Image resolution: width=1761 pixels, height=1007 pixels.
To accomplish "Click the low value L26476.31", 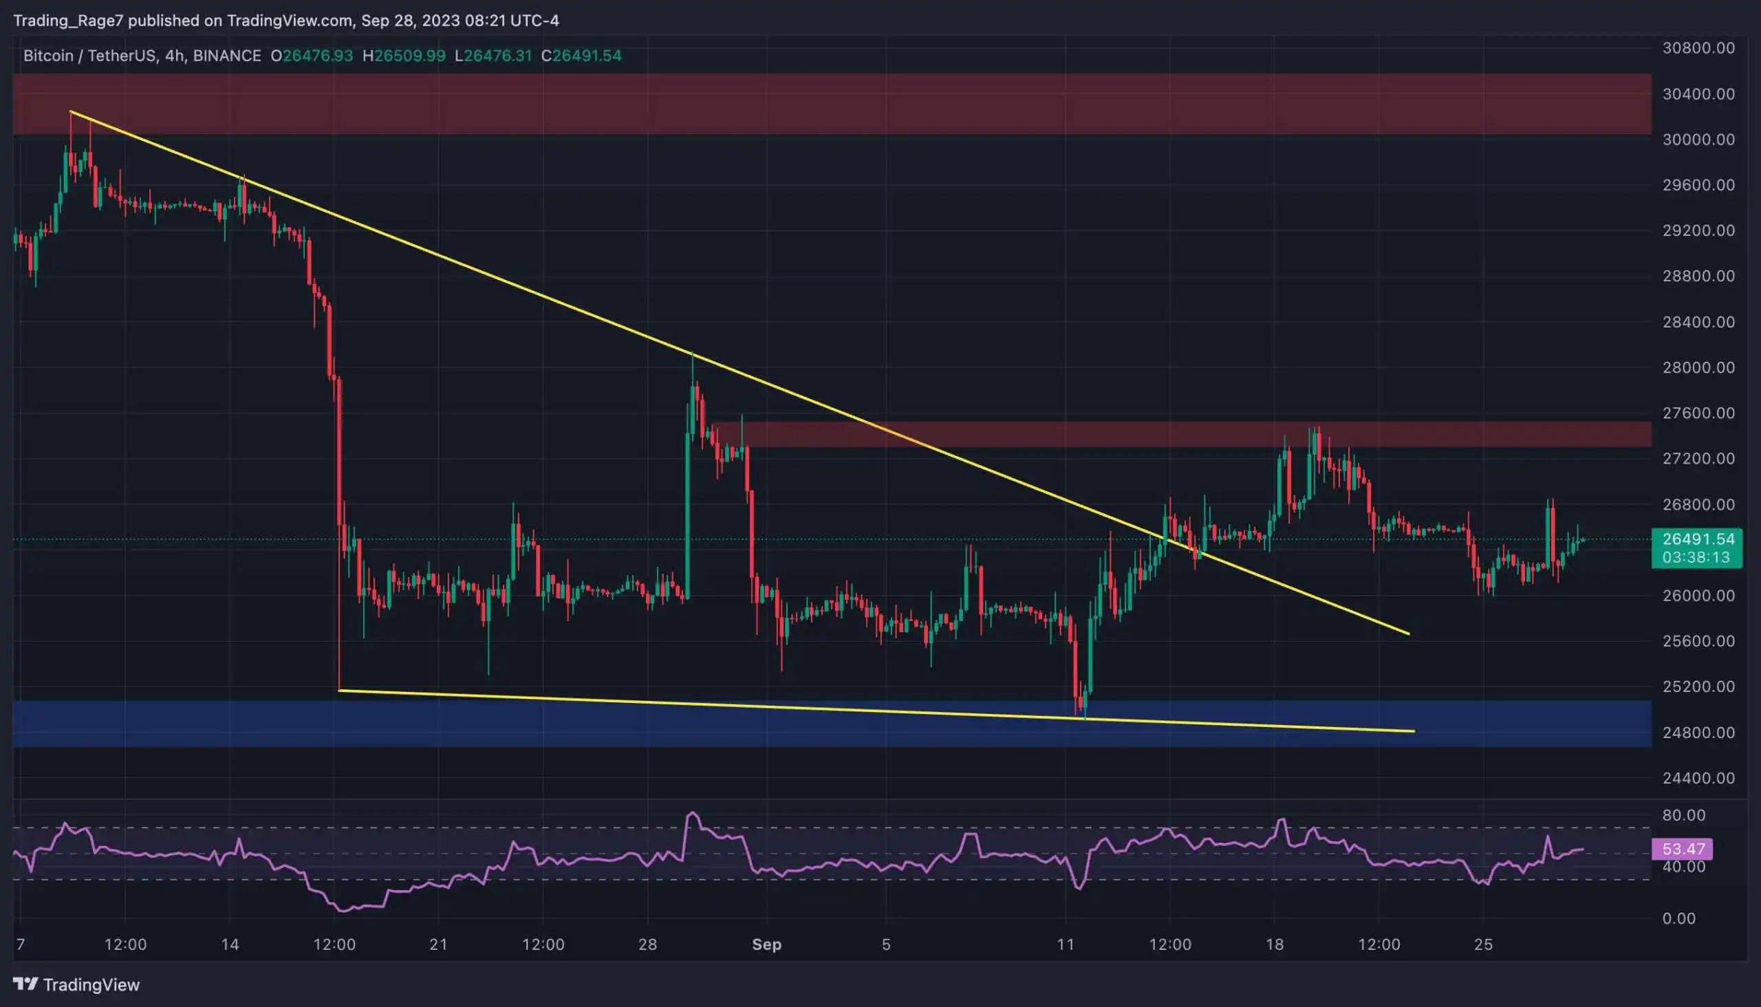I will tap(493, 56).
